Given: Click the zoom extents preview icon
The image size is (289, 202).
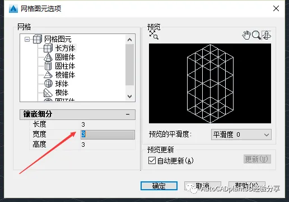Looking at the screenshot, I should tap(154, 35).
